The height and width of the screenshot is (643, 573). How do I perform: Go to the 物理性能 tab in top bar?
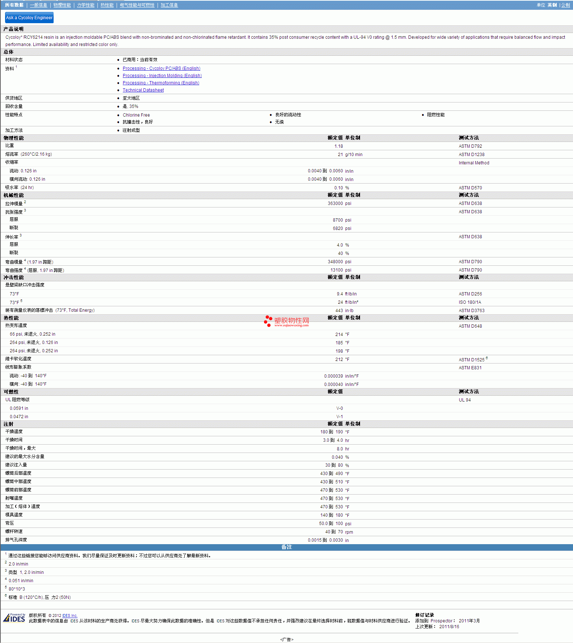(x=62, y=5)
